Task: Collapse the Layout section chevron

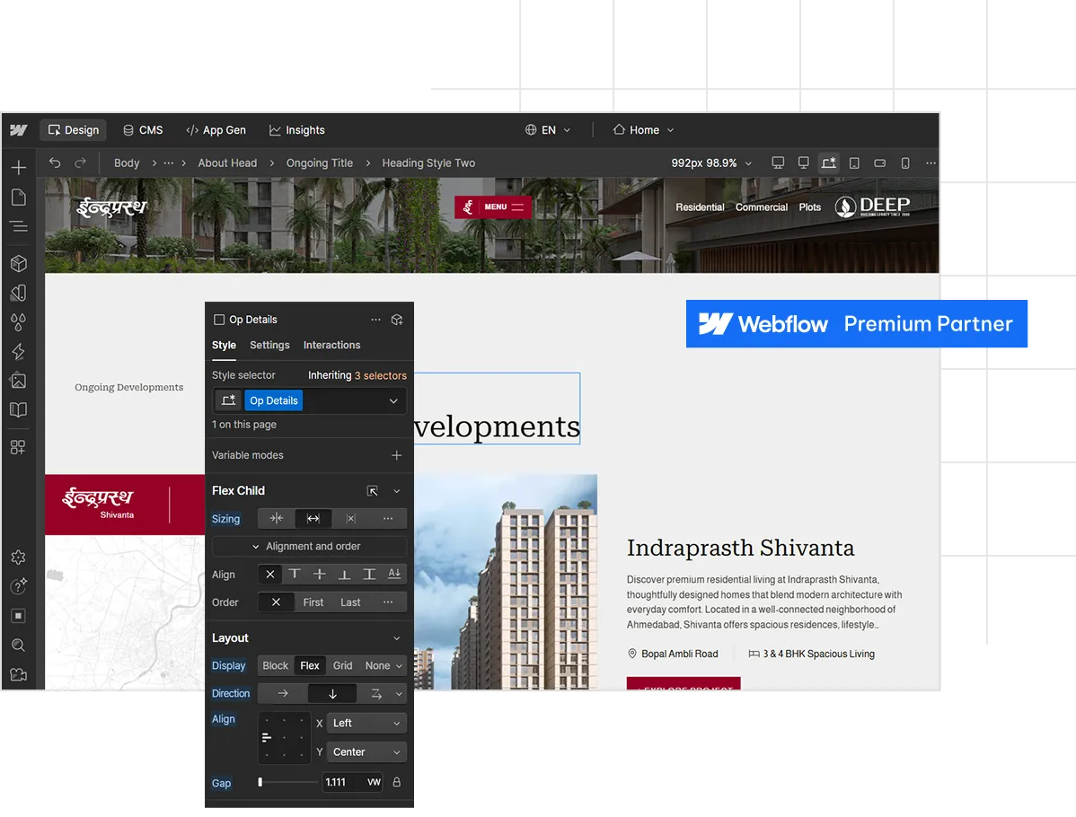Action: (x=397, y=638)
